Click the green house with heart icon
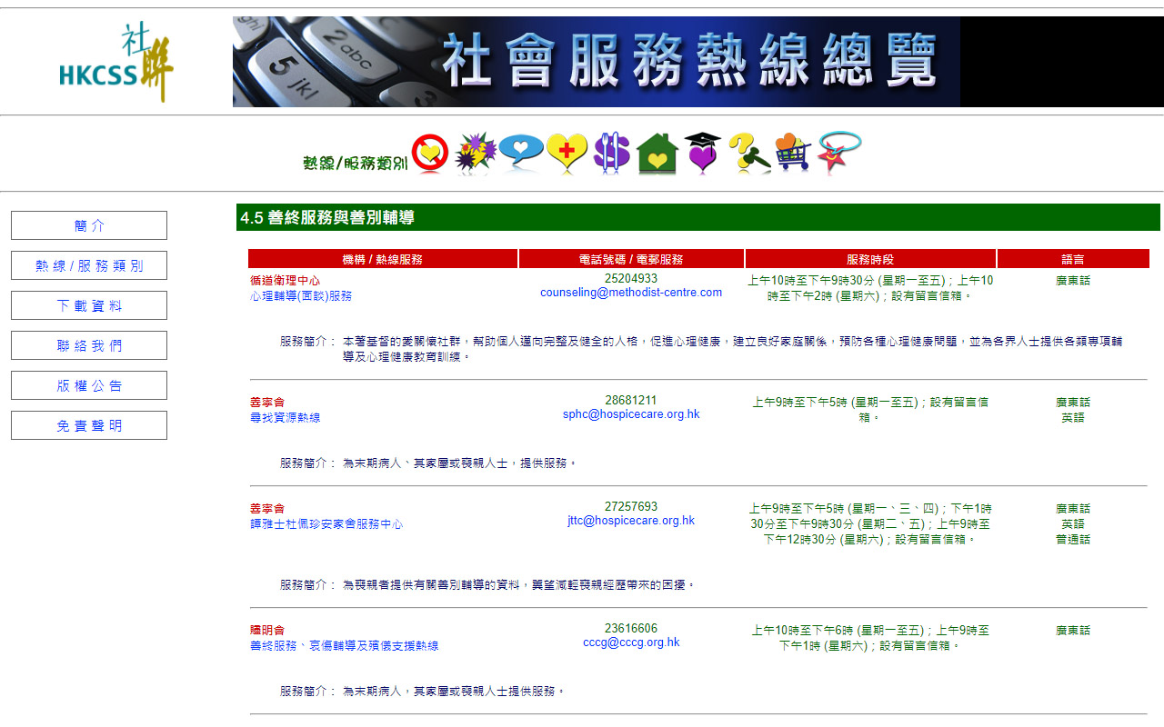The height and width of the screenshot is (727, 1164). pos(656,153)
